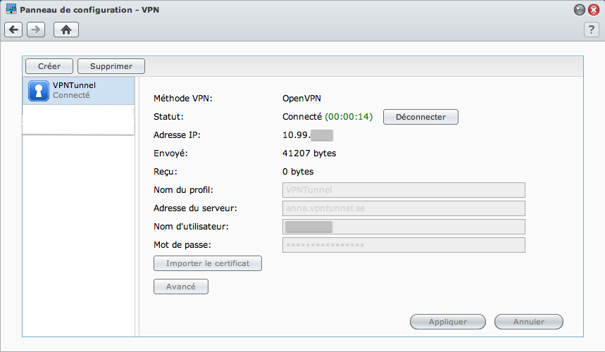605x352 pixels.
Task: Go back with the left arrow button
Action: click(x=13, y=30)
